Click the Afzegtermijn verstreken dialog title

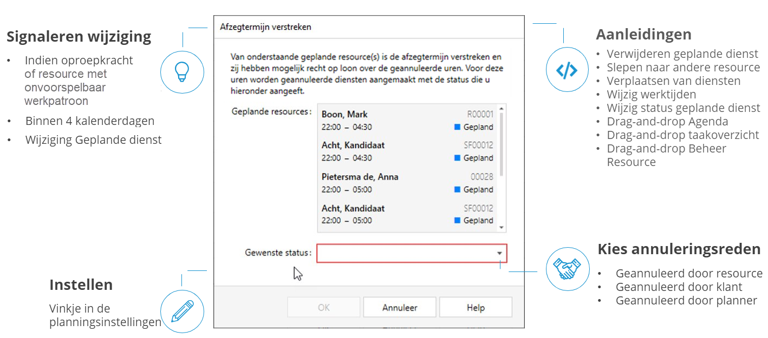pos(265,27)
